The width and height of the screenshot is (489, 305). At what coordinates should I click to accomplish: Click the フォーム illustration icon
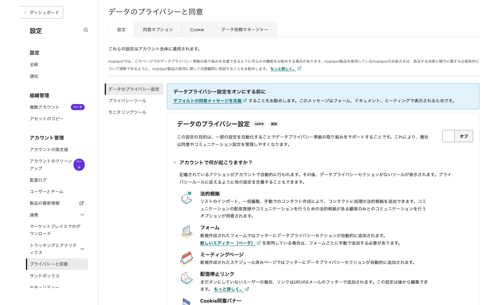coord(186,232)
